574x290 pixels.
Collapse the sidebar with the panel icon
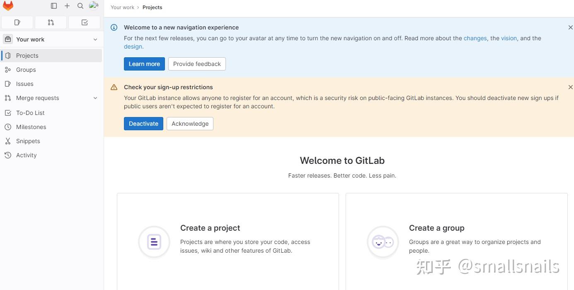[54, 6]
